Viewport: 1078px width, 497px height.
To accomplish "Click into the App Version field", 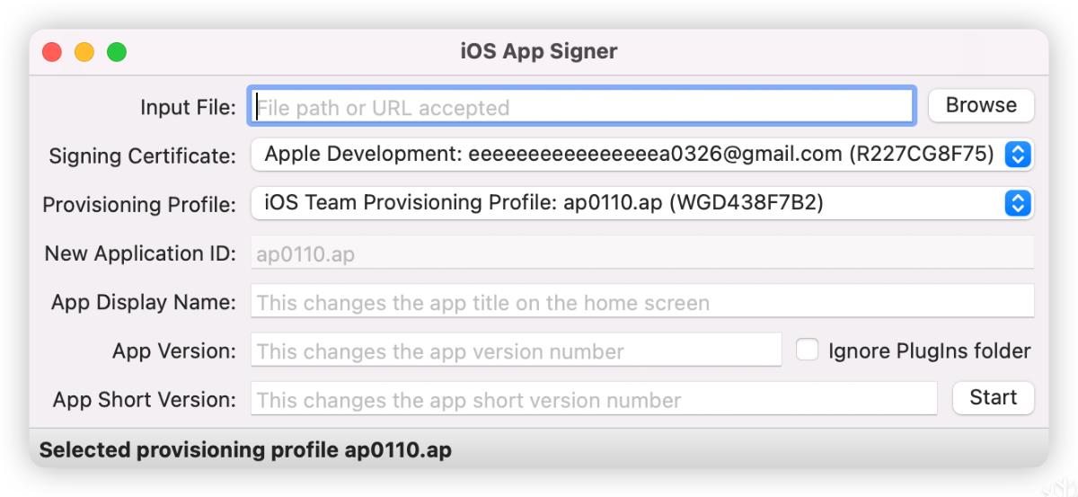I will click(517, 351).
